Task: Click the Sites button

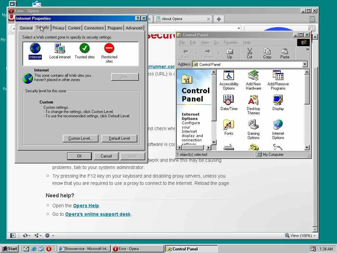Action: point(125,77)
